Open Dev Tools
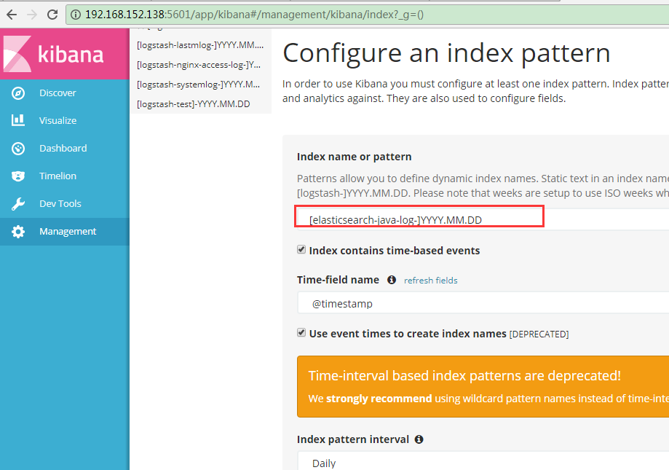 click(x=65, y=203)
